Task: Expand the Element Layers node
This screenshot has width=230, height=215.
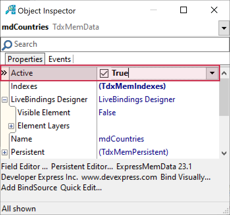Action: 11,126
